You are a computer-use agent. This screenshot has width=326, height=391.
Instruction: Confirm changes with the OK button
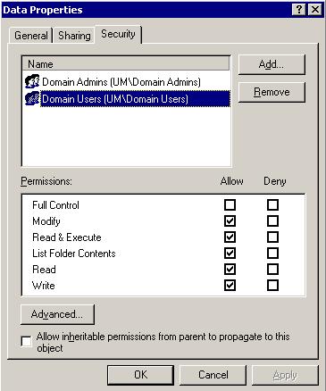[x=140, y=375]
